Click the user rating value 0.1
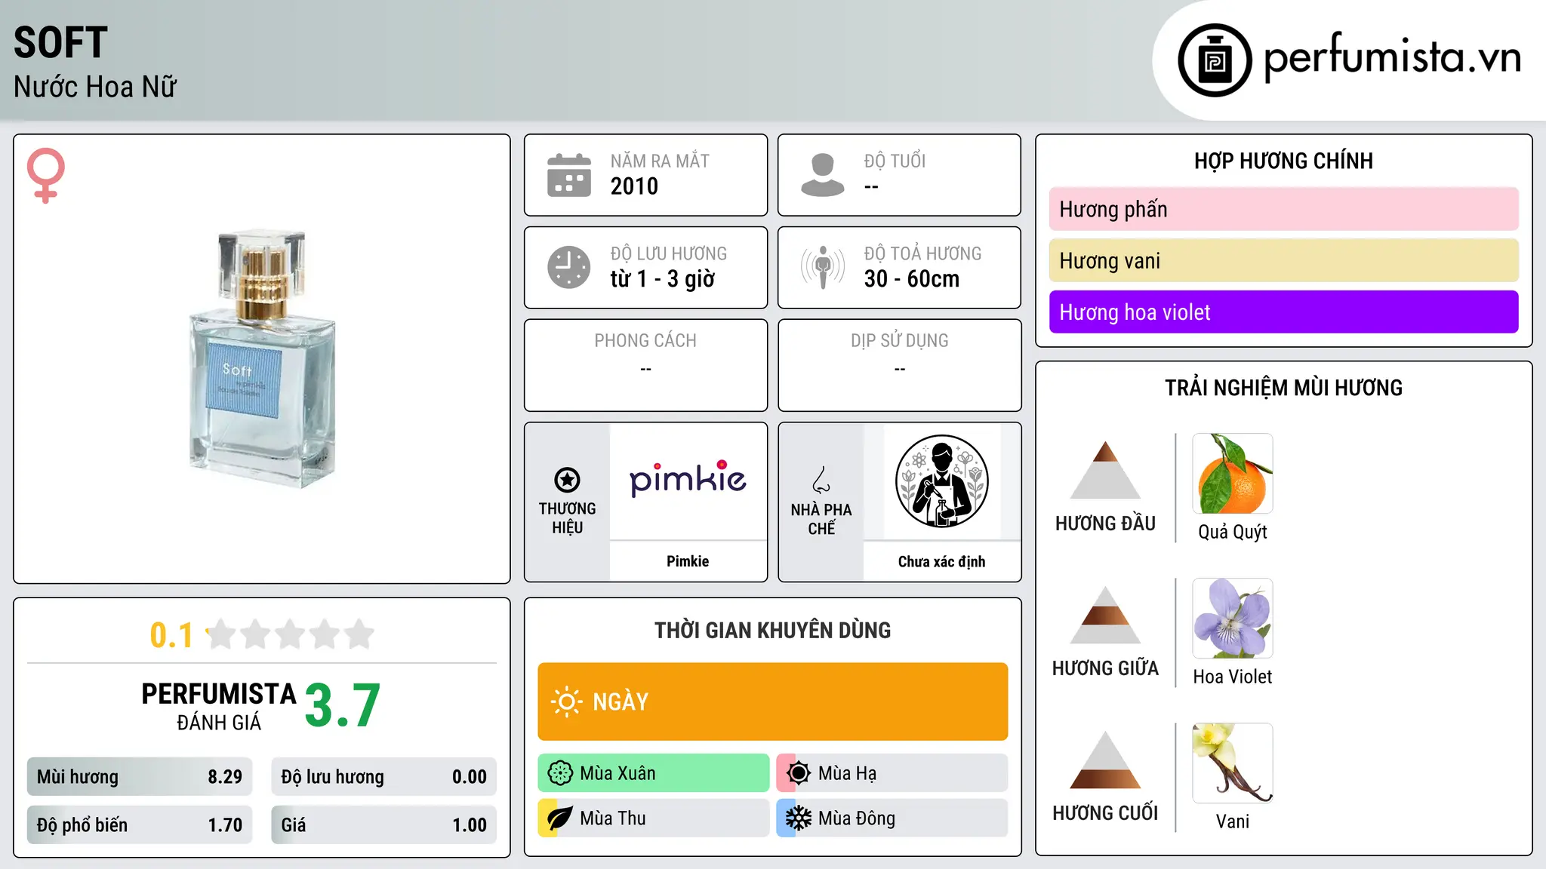This screenshot has height=869, width=1546. click(x=171, y=635)
